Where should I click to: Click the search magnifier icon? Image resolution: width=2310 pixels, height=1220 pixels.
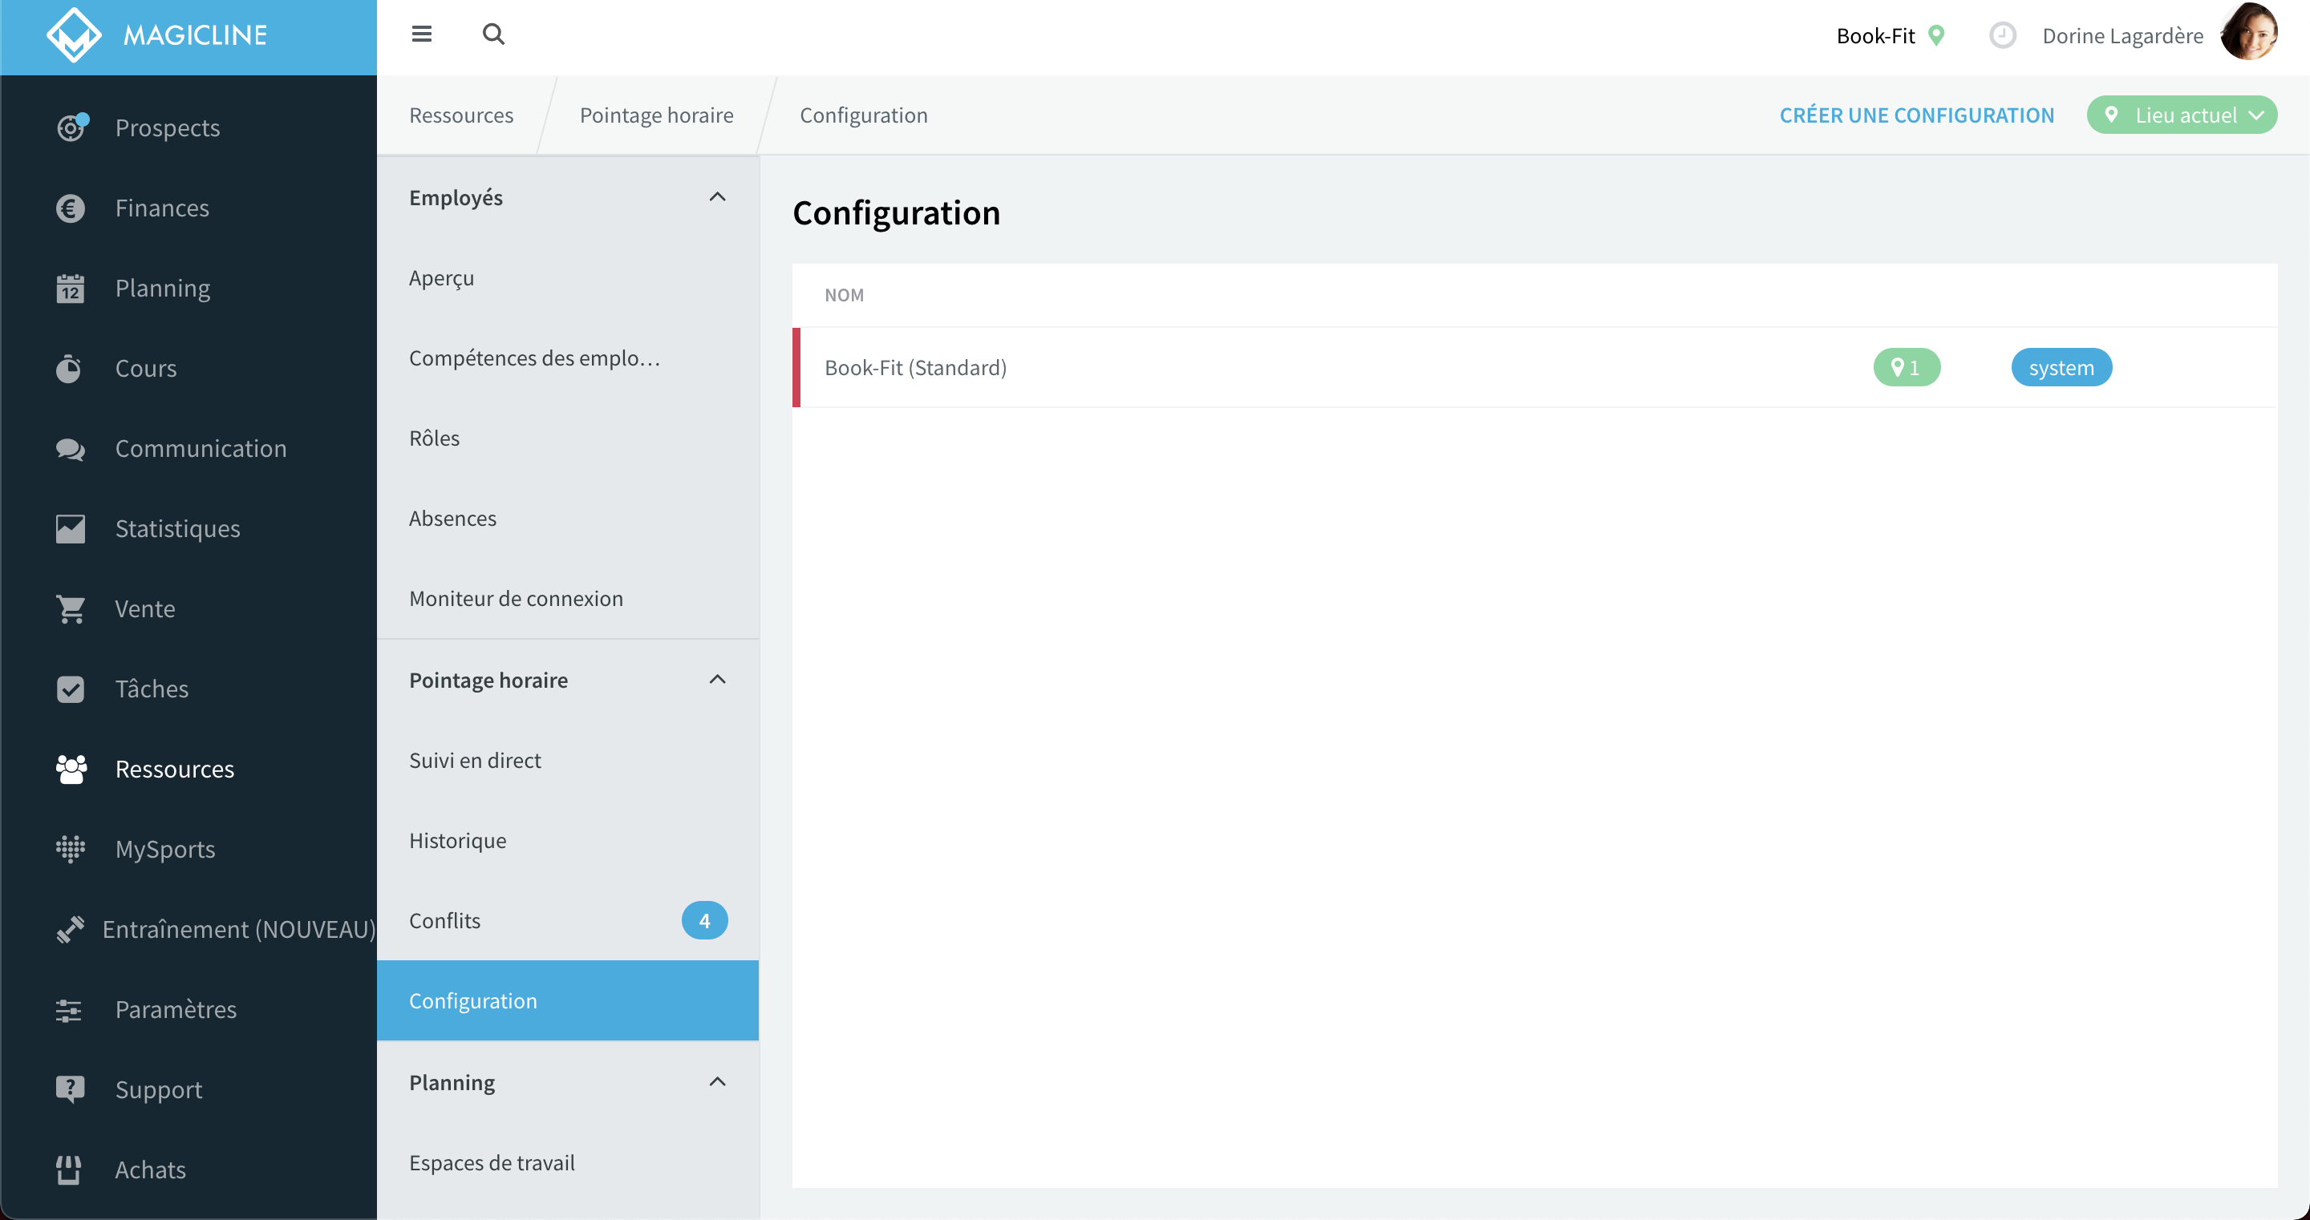[x=493, y=34]
